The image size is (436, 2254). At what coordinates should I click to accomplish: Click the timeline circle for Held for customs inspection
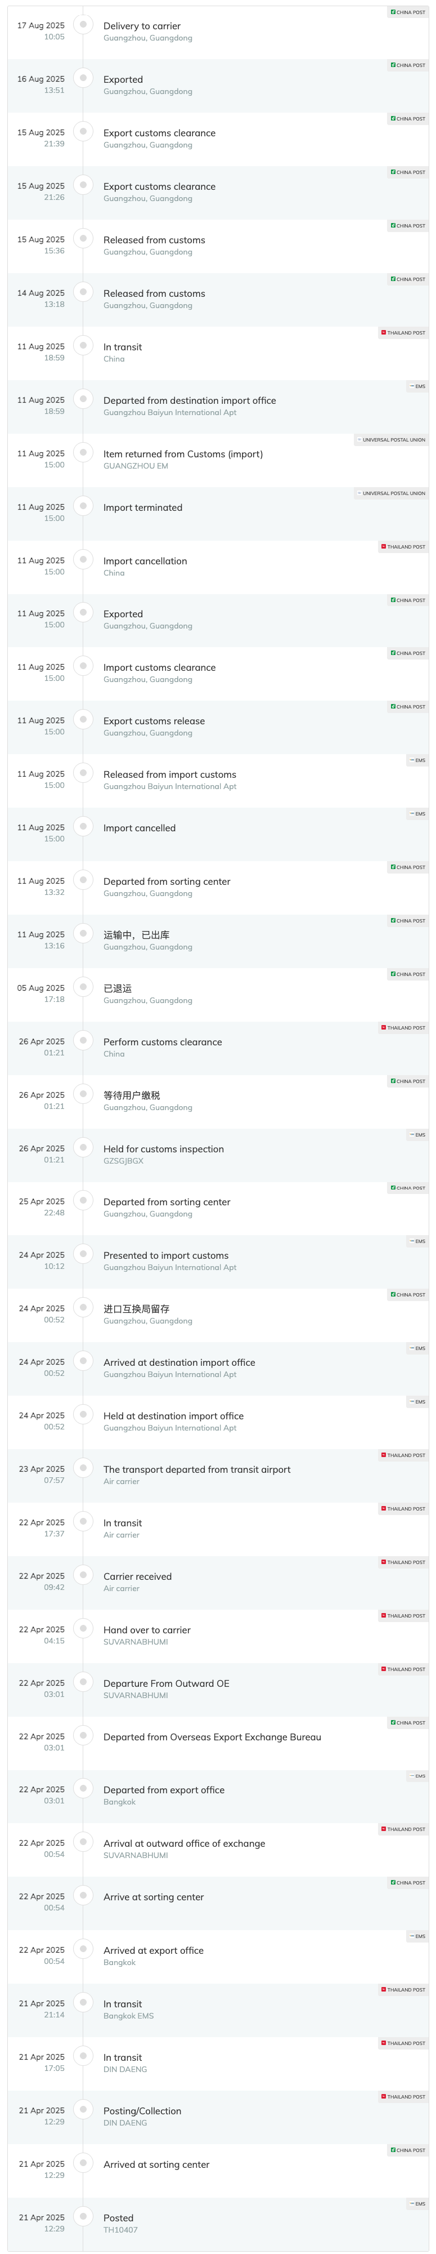83,1147
